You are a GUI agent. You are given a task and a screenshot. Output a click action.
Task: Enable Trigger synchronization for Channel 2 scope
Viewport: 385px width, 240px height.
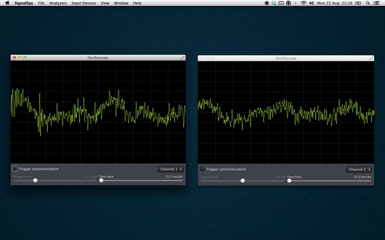click(x=202, y=169)
